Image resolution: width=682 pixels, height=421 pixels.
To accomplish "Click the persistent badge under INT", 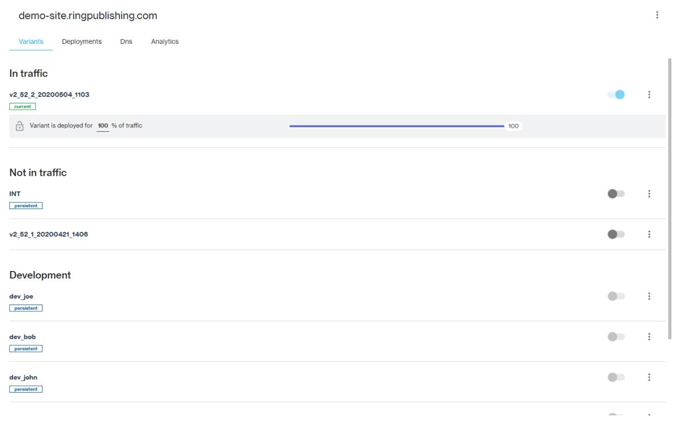I will click(x=26, y=206).
